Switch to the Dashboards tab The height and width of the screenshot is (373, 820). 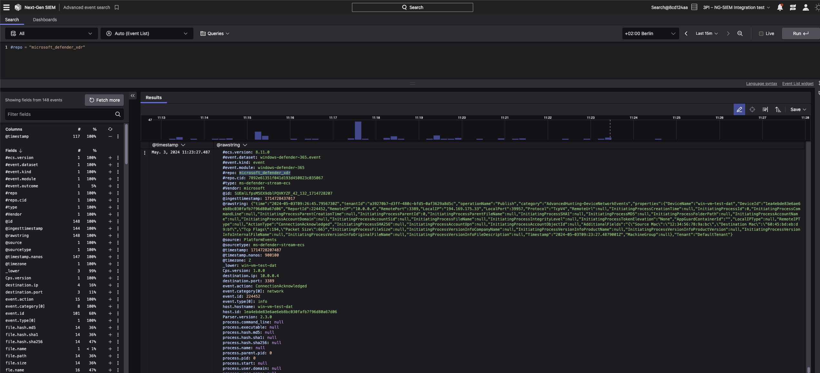[x=45, y=20]
